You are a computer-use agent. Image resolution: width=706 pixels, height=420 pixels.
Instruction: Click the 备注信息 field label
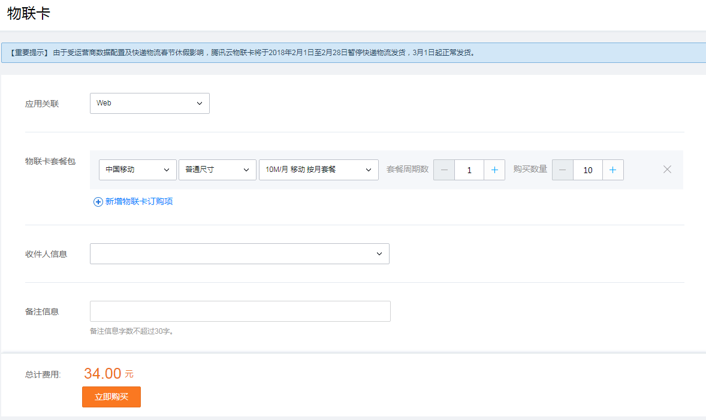tap(42, 312)
